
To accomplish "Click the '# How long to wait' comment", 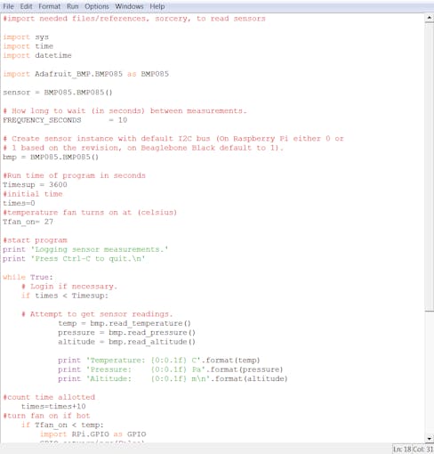I will [x=125, y=111].
